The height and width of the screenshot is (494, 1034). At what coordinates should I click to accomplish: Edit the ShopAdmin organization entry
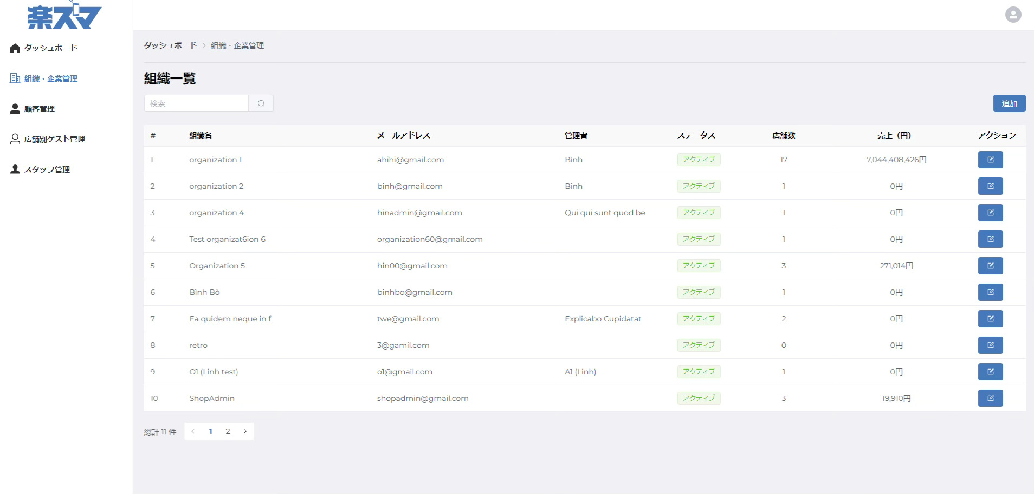[990, 398]
